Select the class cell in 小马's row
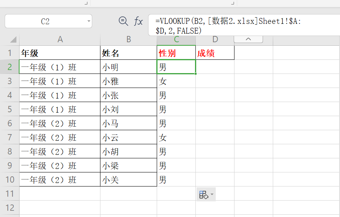This screenshot has height=217, width=340. [60, 123]
